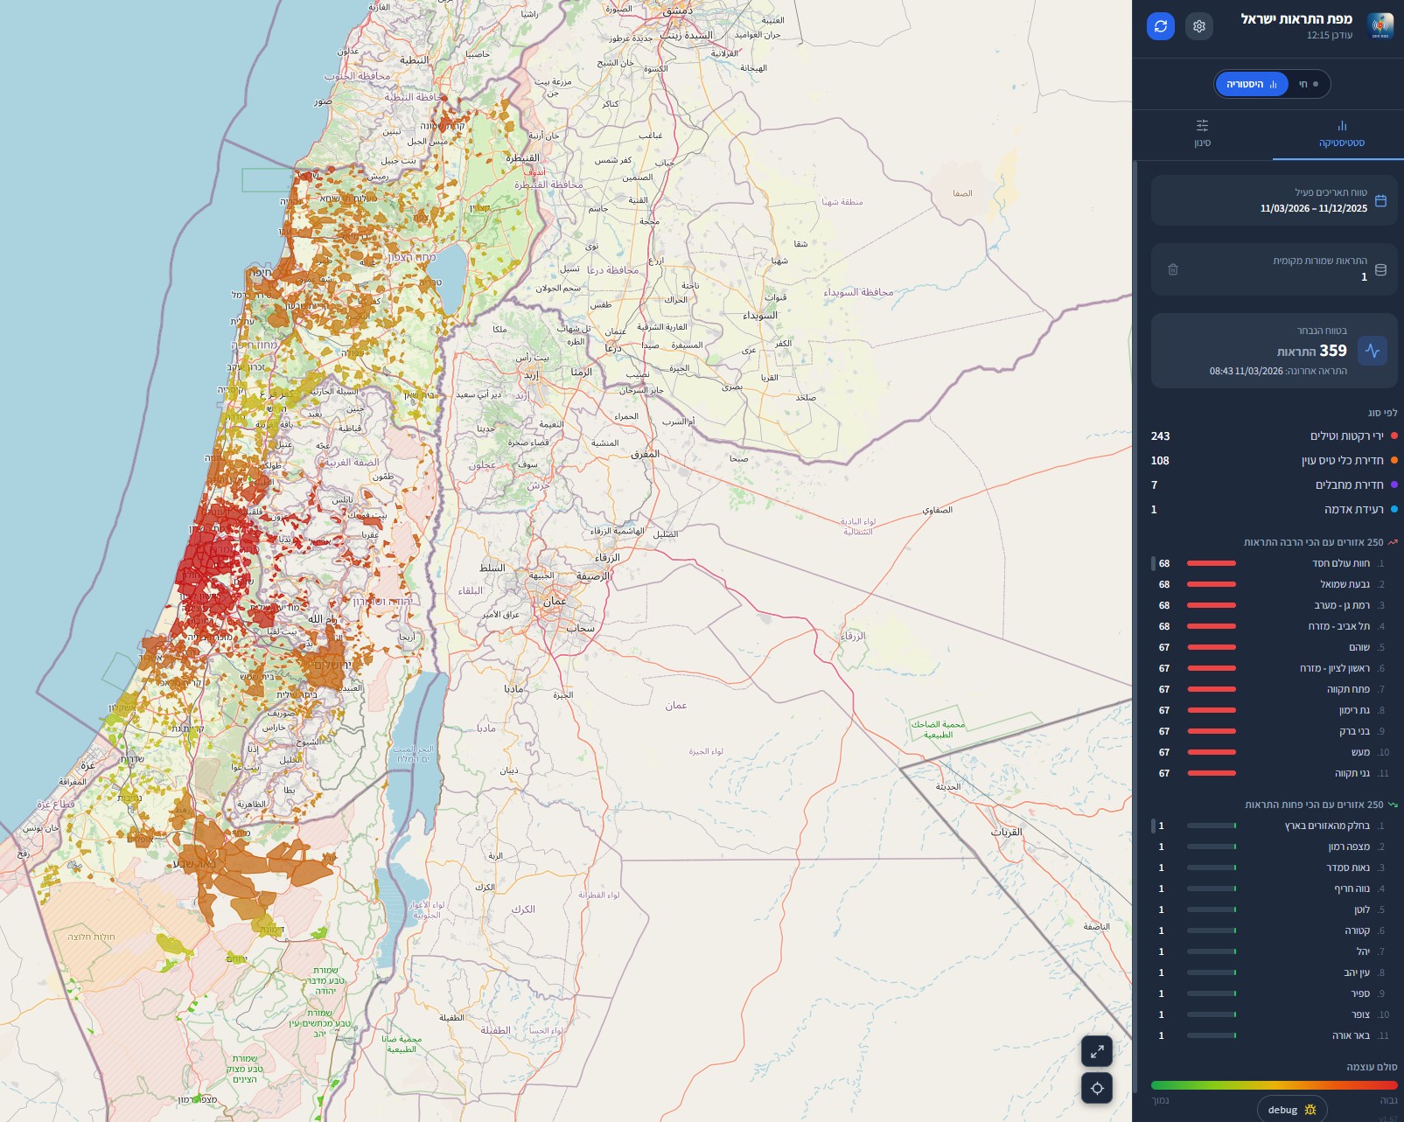
Task: Click the database icon for locally saved alerts
Action: [x=1380, y=269]
